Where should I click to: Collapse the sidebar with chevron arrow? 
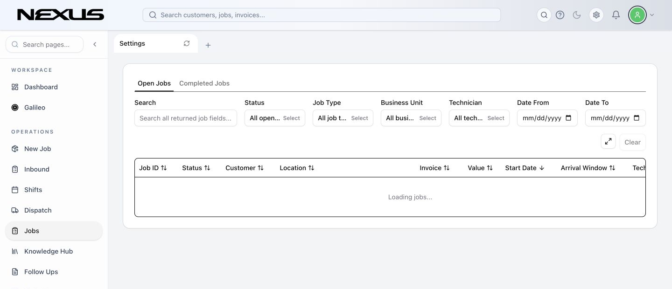pos(95,44)
